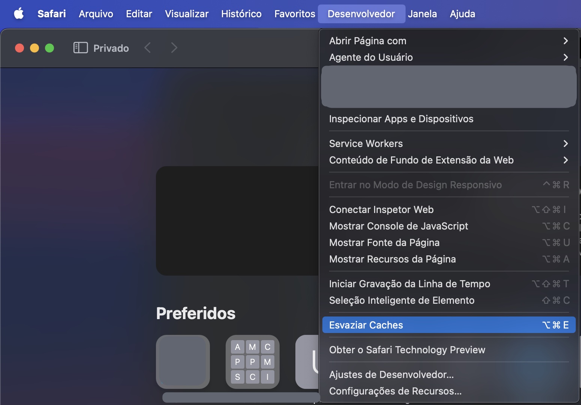581x405 pixels.
Task: Click the Privado label in the toolbar
Action: point(111,48)
